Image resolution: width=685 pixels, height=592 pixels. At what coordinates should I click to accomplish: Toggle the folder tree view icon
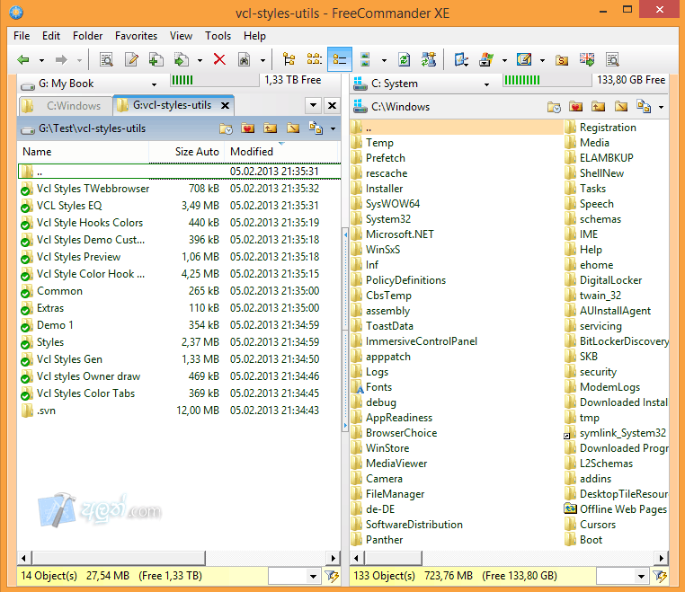point(289,59)
